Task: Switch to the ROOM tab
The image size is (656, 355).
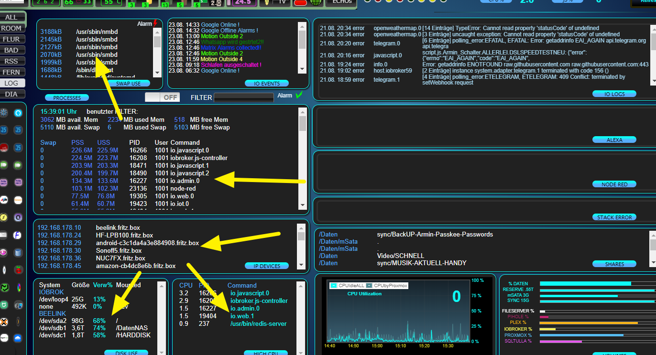Action: click(11, 28)
